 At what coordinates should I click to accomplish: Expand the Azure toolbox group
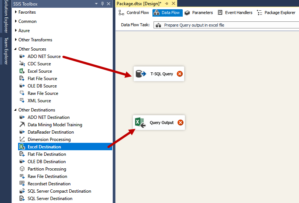pos(16,30)
